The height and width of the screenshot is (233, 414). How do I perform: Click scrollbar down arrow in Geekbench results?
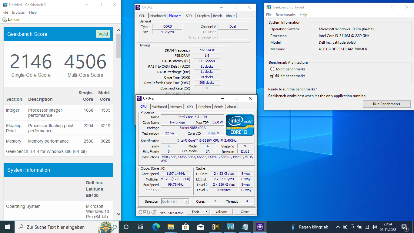point(119,214)
